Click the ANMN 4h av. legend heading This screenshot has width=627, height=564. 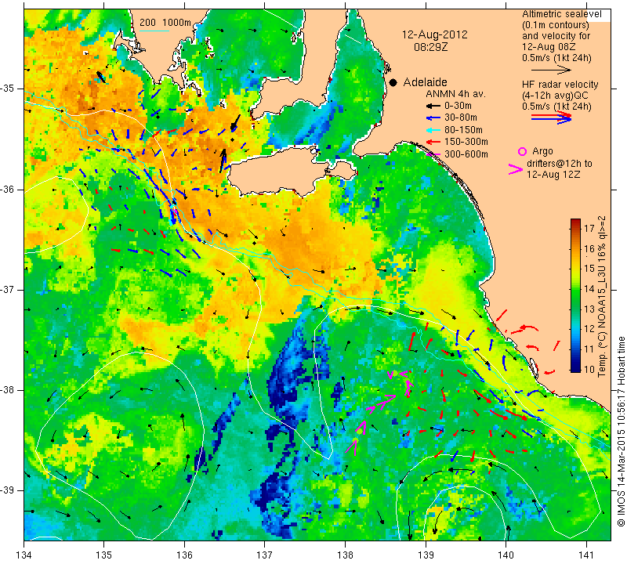coord(455,94)
